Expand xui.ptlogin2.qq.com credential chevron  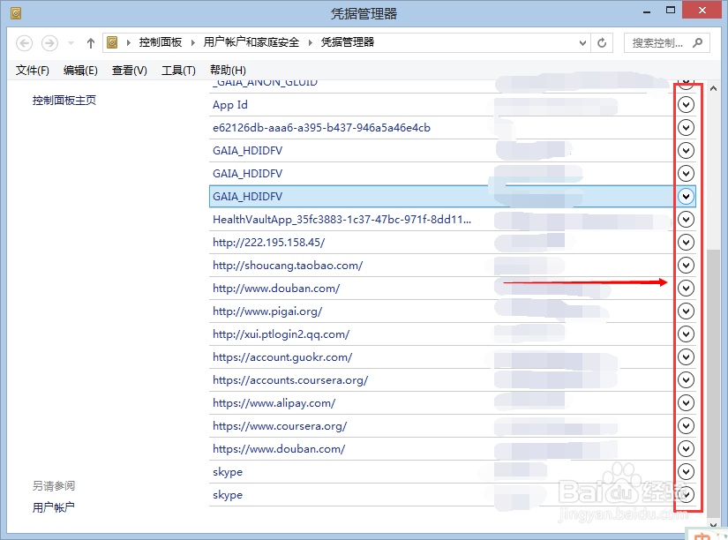click(686, 334)
